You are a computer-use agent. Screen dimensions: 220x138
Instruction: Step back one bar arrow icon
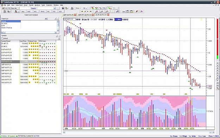pyautogui.click(x=85, y=12)
